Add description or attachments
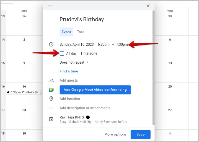 (x=85, y=108)
